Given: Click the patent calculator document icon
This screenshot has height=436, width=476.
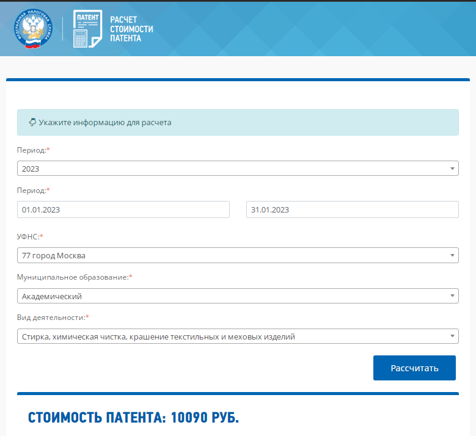Looking at the screenshot, I should tap(87, 29).
